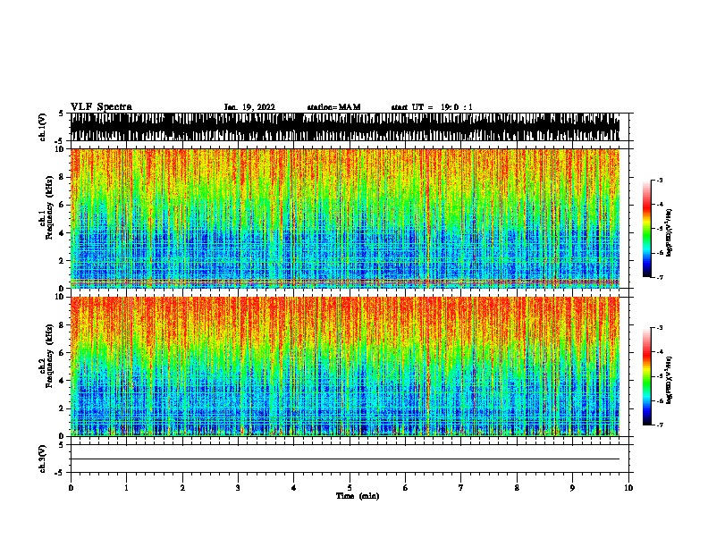The width and height of the screenshot is (708, 547).
Task: Click the "6" kHz tick of the ch.2 spectrogram
Action: point(63,353)
